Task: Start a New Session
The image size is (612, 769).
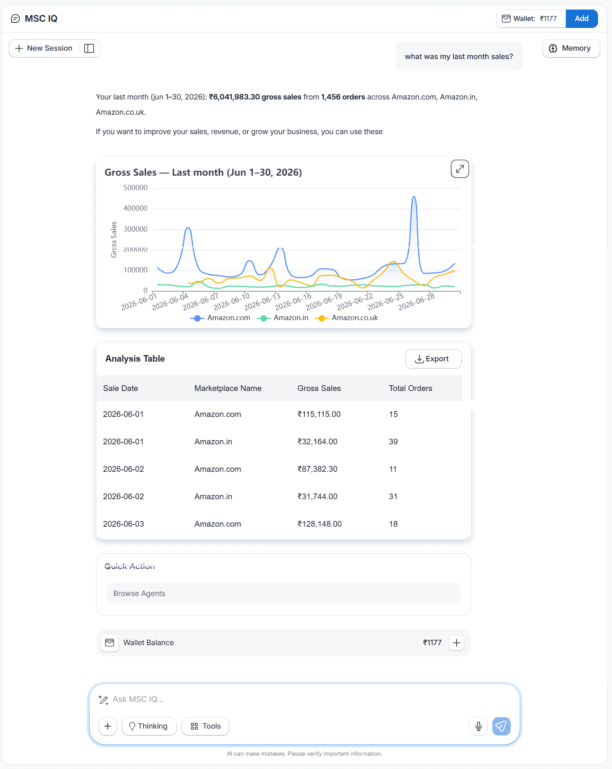Action: click(x=44, y=48)
